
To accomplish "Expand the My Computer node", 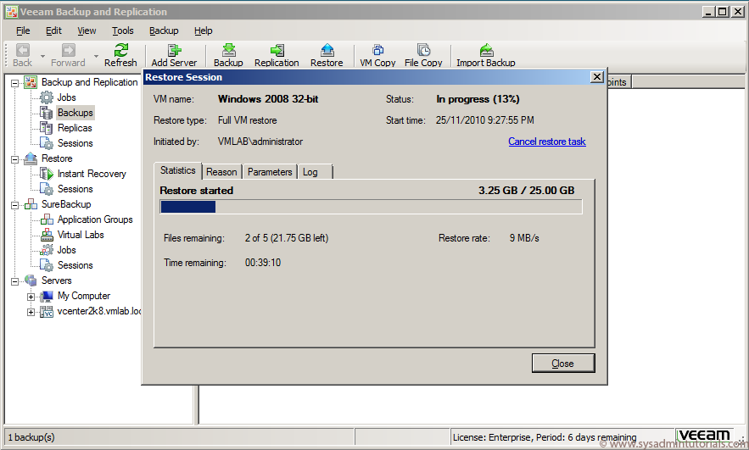I will click(x=31, y=297).
